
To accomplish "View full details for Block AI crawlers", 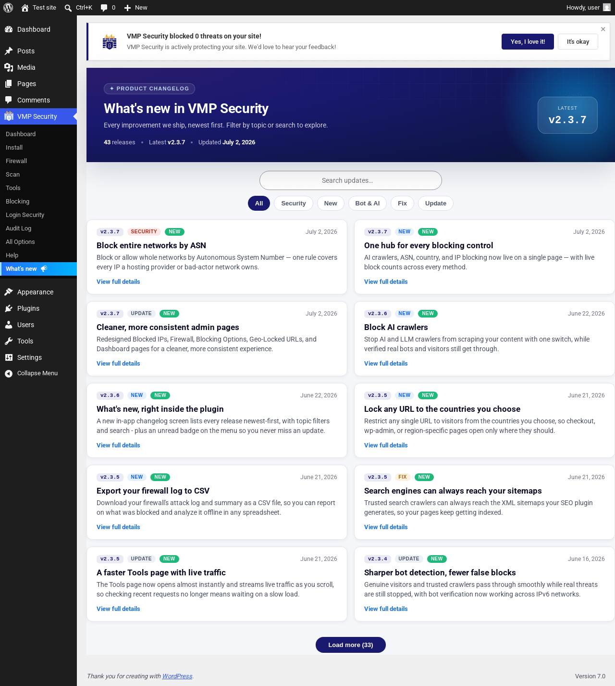I will point(386,364).
